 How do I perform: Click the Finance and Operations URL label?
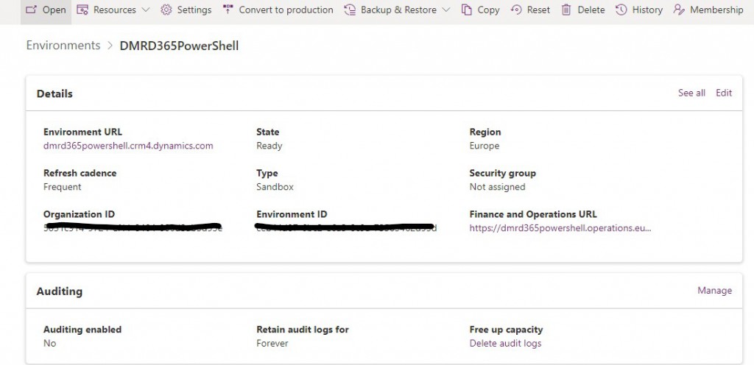(x=533, y=215)
